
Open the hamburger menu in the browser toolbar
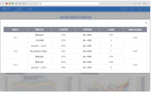click(144, 4)
